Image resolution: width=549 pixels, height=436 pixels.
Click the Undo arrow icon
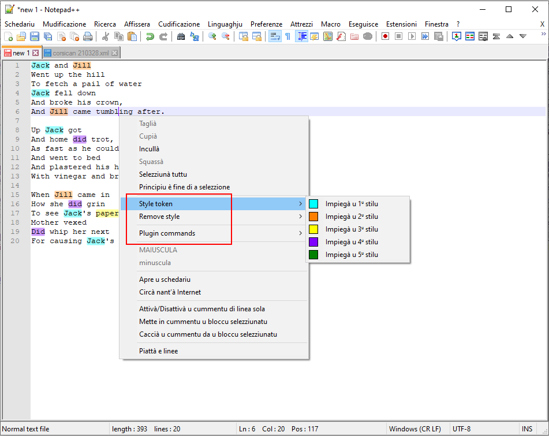(x=150, y=36)
